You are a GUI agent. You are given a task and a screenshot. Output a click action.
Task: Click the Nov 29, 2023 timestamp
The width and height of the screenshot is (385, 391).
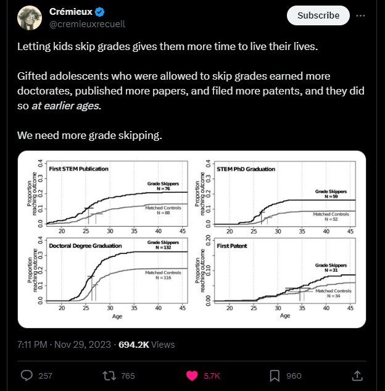[83, 345]
